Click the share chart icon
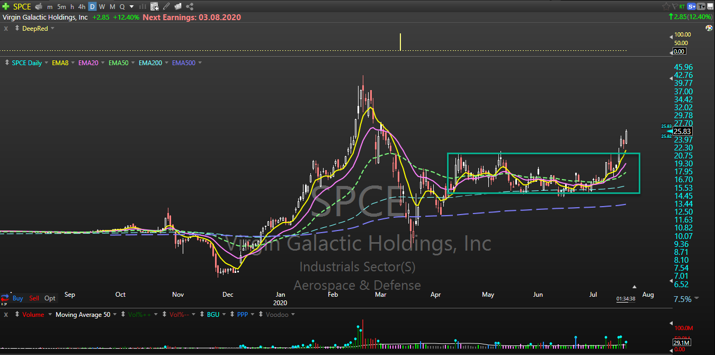This screenshot has width=715, height=355. [190, 7]
